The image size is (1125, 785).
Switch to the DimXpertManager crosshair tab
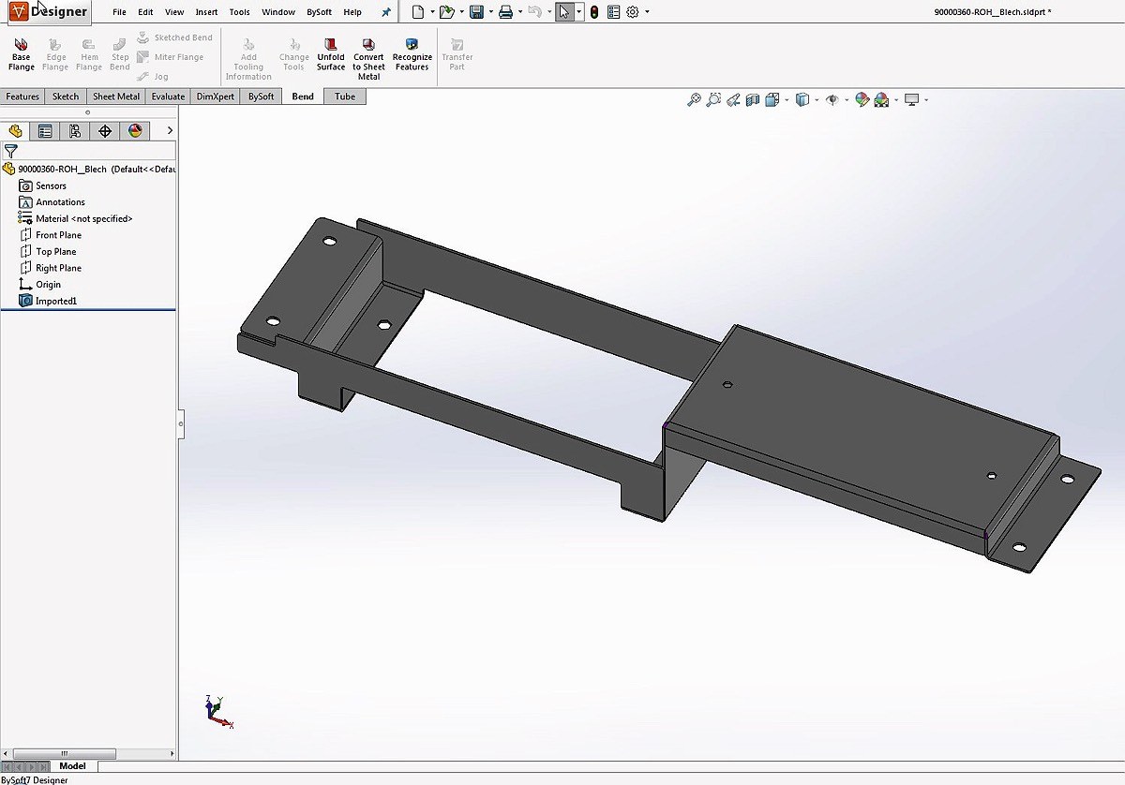pyautogui.click(x=105, y=131)
